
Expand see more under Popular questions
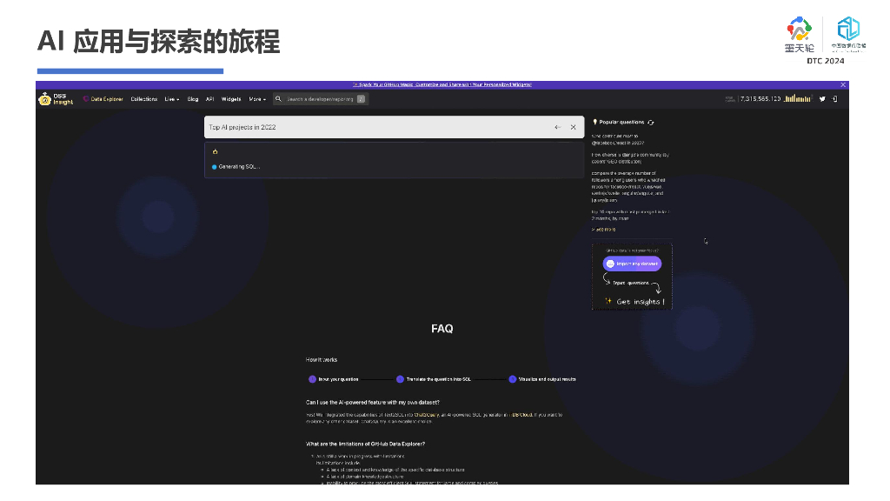tap(605, 230)
